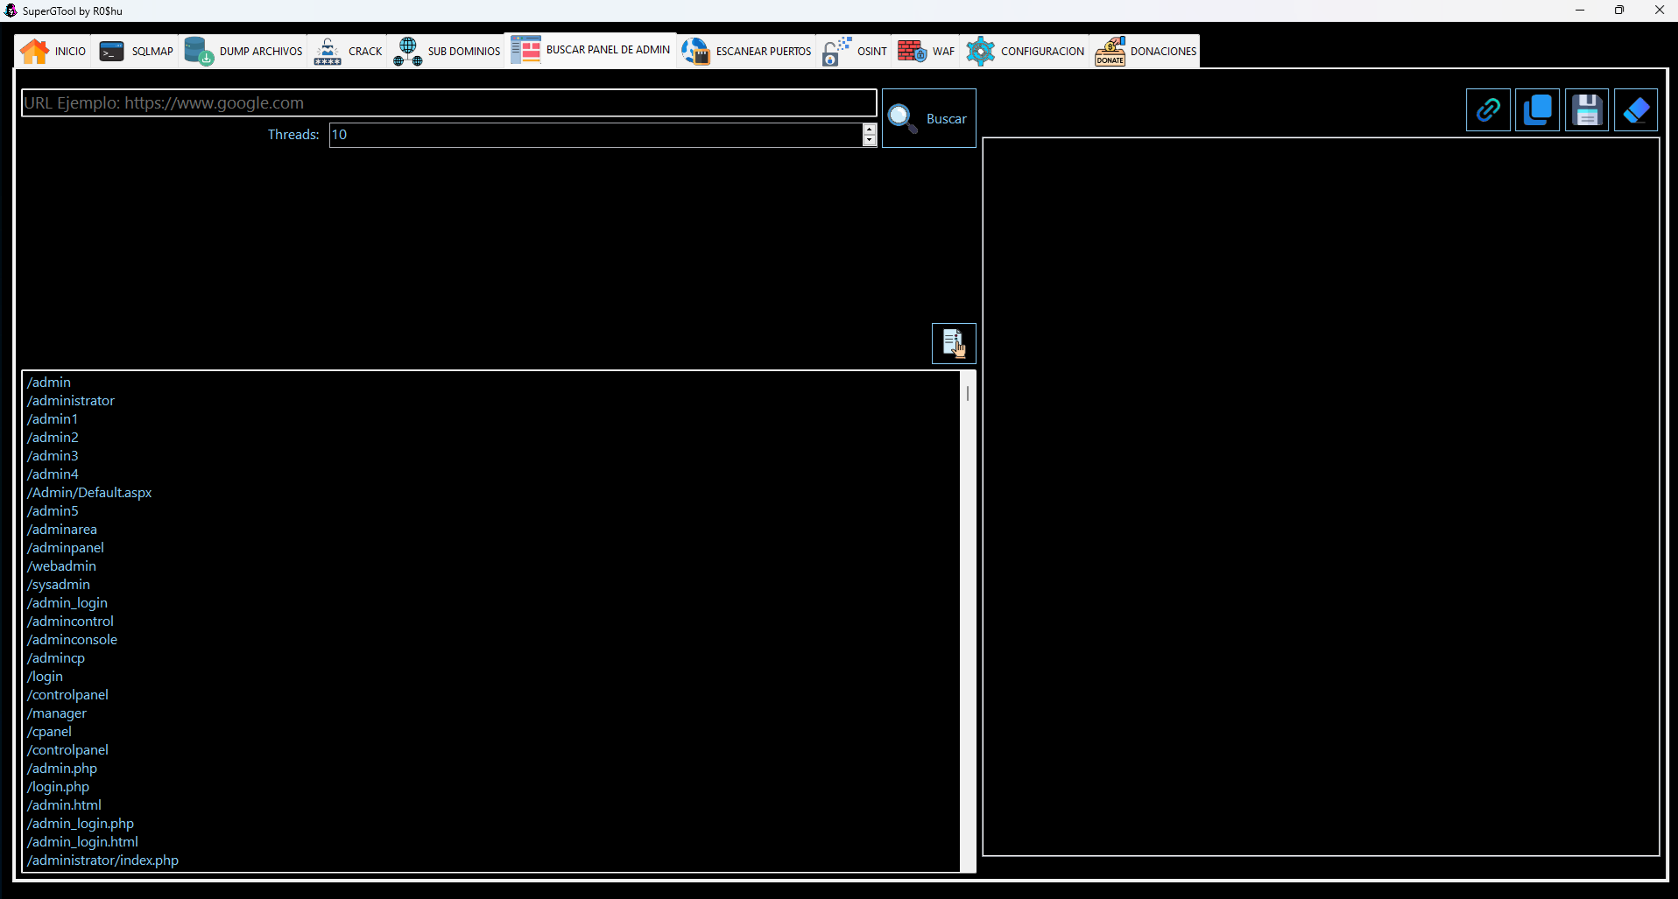Viewport: 1678px width, 899px height.
Task: Select the /admin3 entry
Action: pyautogui.click(x=53, y=456)
